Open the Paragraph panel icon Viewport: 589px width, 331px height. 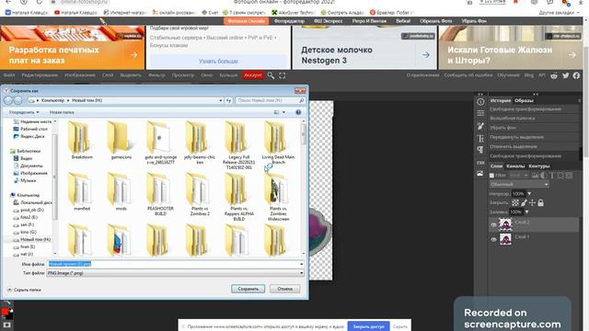coord(480,149)
